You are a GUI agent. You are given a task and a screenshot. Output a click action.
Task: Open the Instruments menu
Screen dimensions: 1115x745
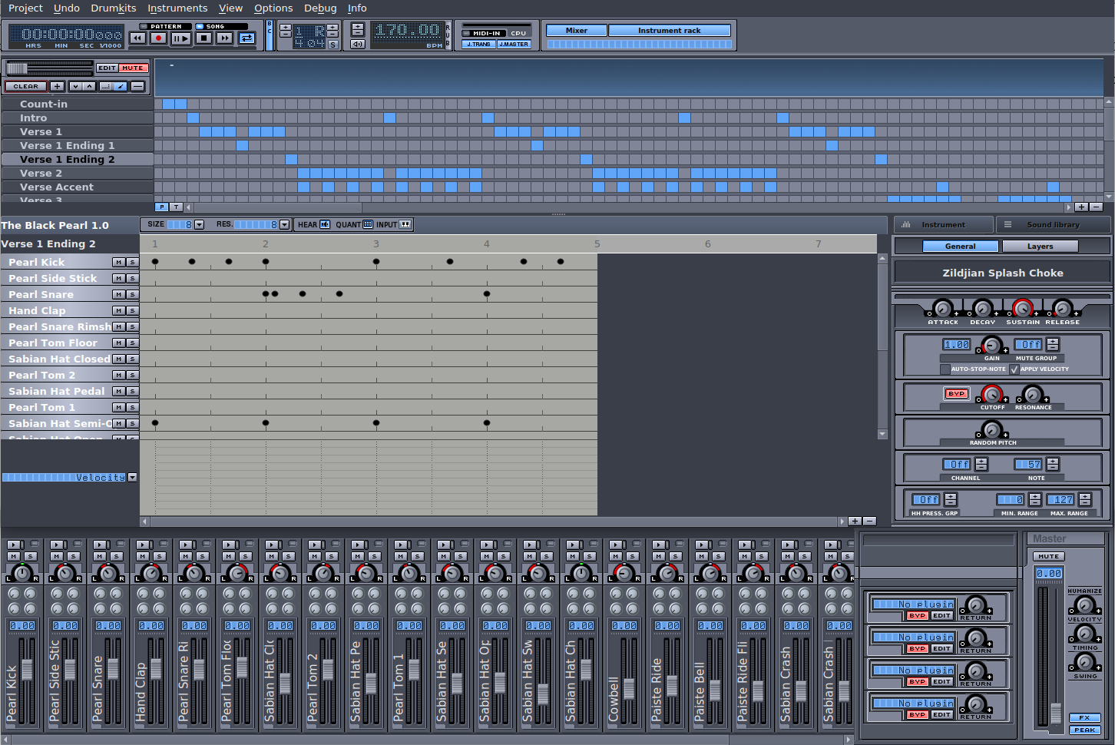tap(177, 8)
